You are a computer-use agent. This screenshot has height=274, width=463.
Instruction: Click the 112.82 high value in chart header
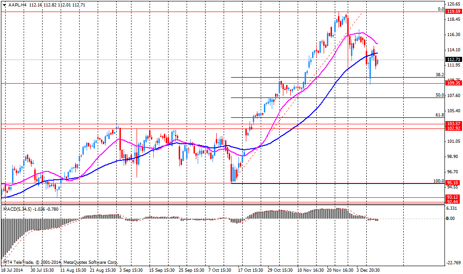coord(50,5)
